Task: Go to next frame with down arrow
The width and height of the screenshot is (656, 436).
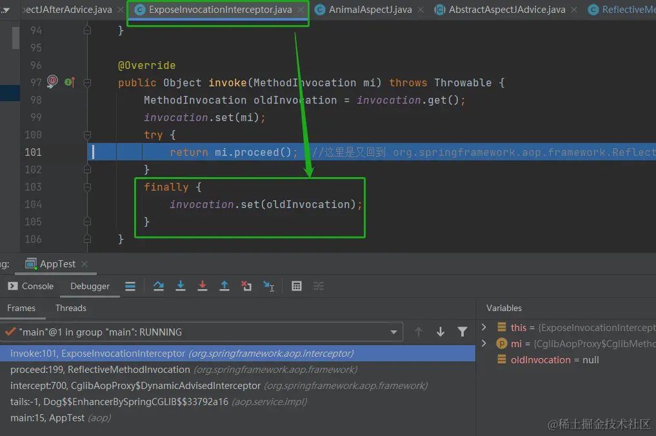Action: (441, 332)
